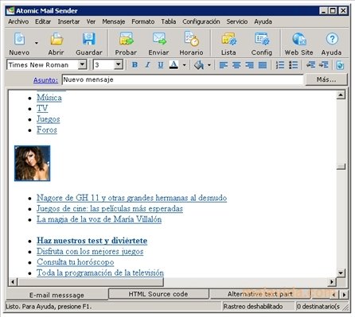Click the Asunto link label

click(45, 80)
